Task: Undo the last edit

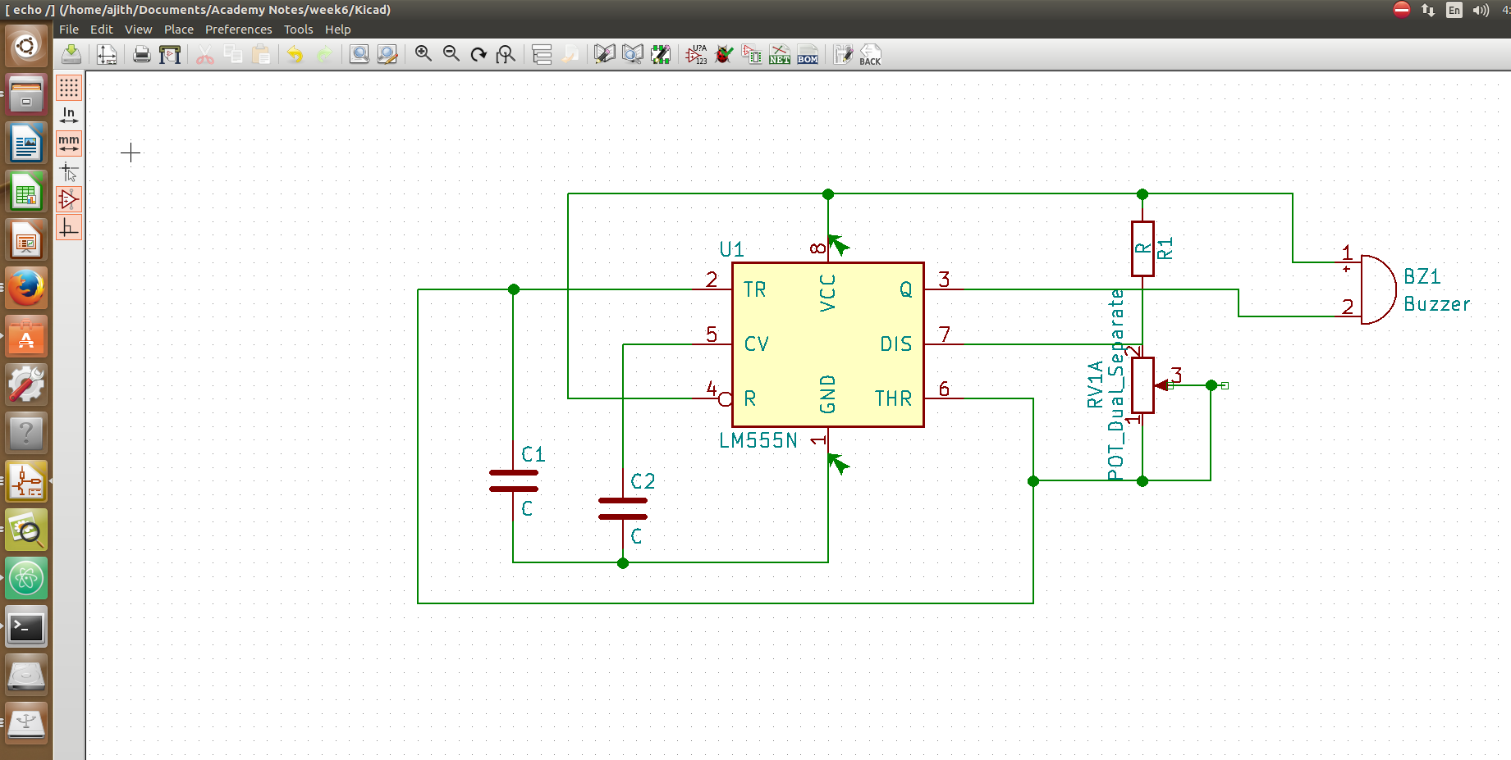Action: pyautogui.click(x=295, y=54)
